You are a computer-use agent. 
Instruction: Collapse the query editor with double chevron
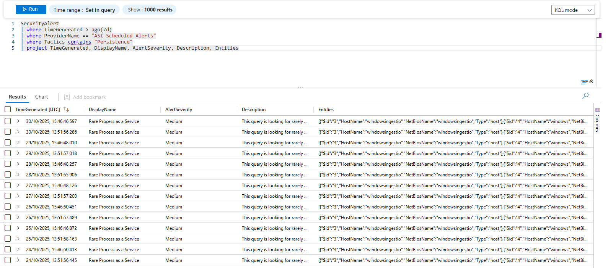tap(591, 81)
